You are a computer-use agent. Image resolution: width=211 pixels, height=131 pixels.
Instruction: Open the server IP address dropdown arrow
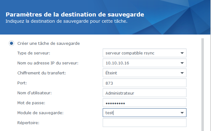point(182,63)
